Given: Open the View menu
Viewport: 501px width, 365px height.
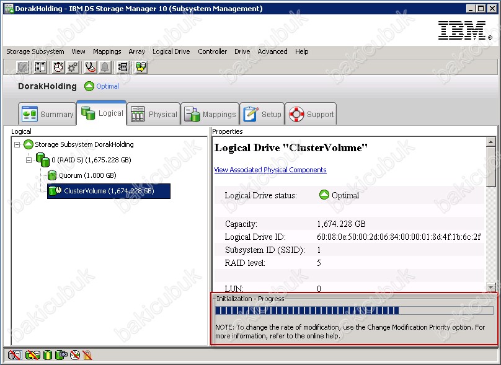Looking at the screenshot, I should pos(78,51).
